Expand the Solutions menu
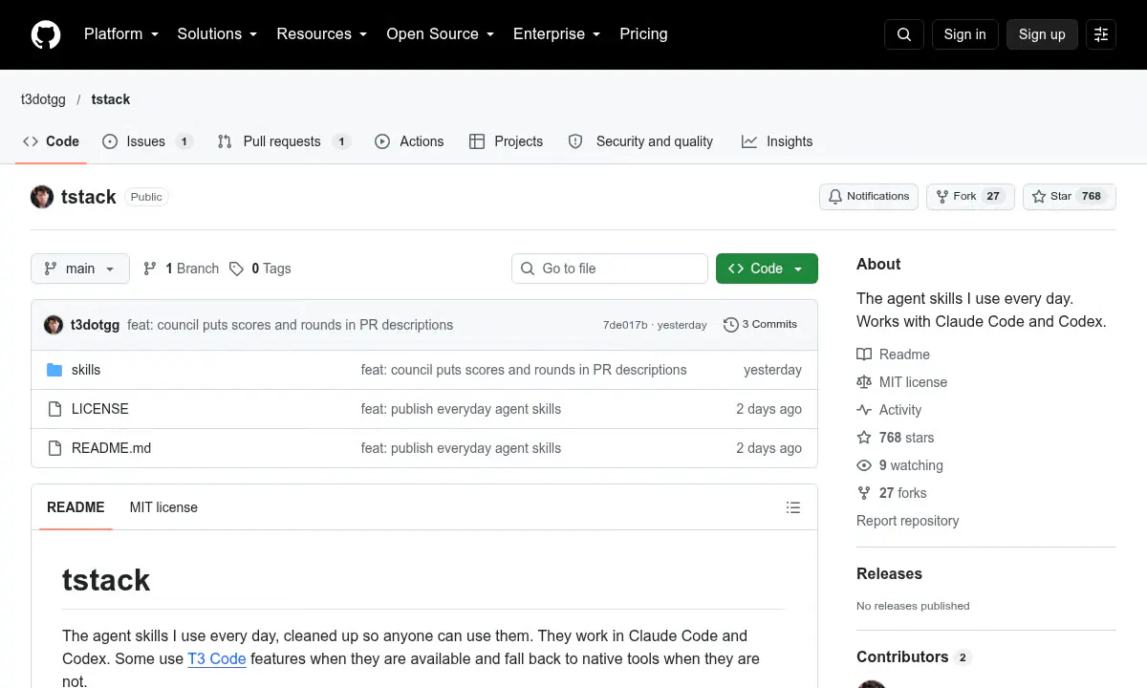 tap(217, 34)
